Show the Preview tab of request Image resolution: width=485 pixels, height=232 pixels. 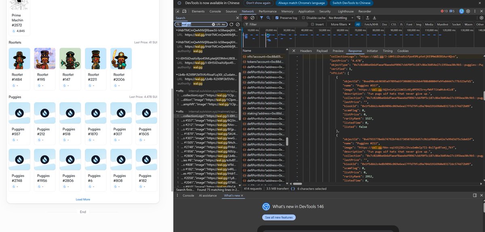pyautogui.click(x=338, y=51)
